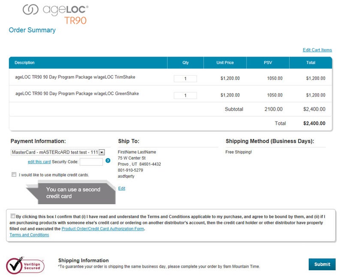343x278 pixels.
Task: Click the ageLOC TR90 logo
Action: (x=56, y=14)
